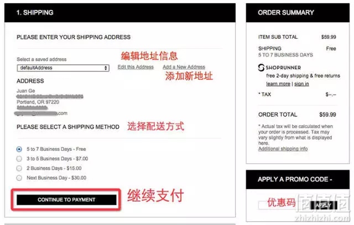Click the ShopRunner logo icon

pos(261,68)
